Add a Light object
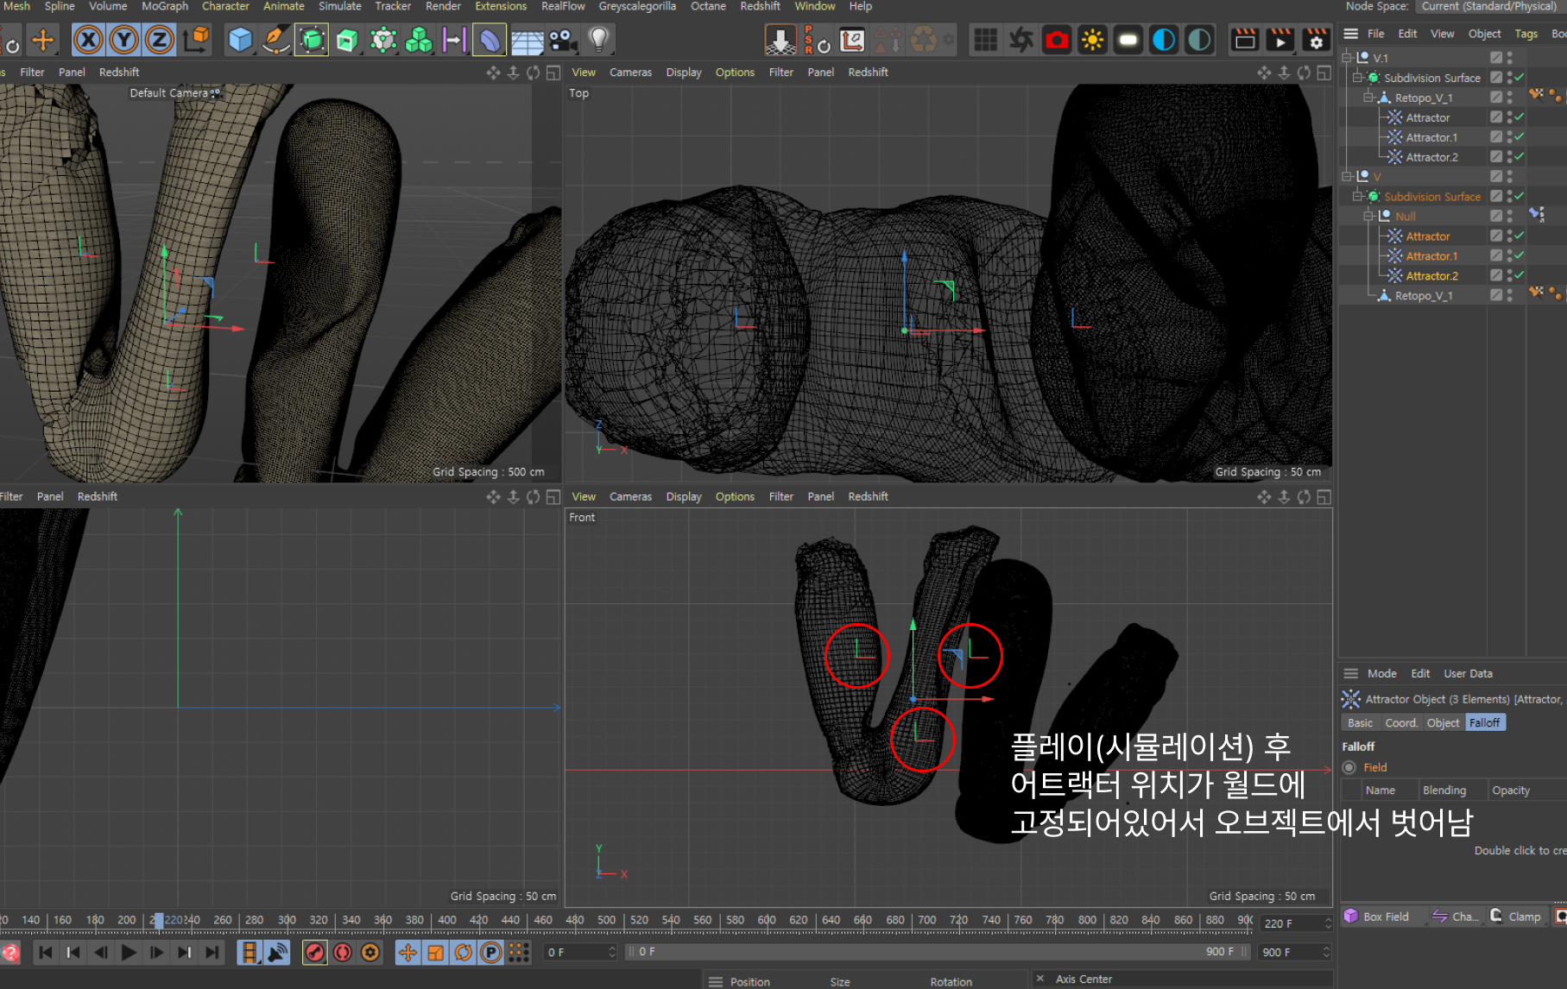Screen dimensions: 1567x989 (598, 40)
